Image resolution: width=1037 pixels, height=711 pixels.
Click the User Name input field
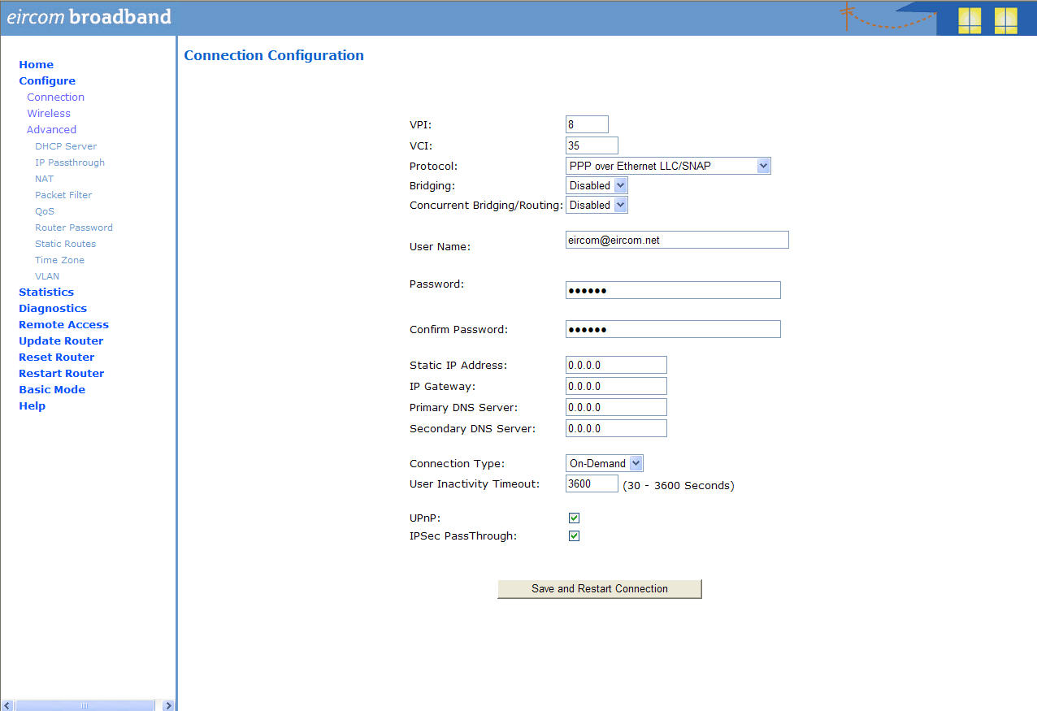(x=676, y=239)
